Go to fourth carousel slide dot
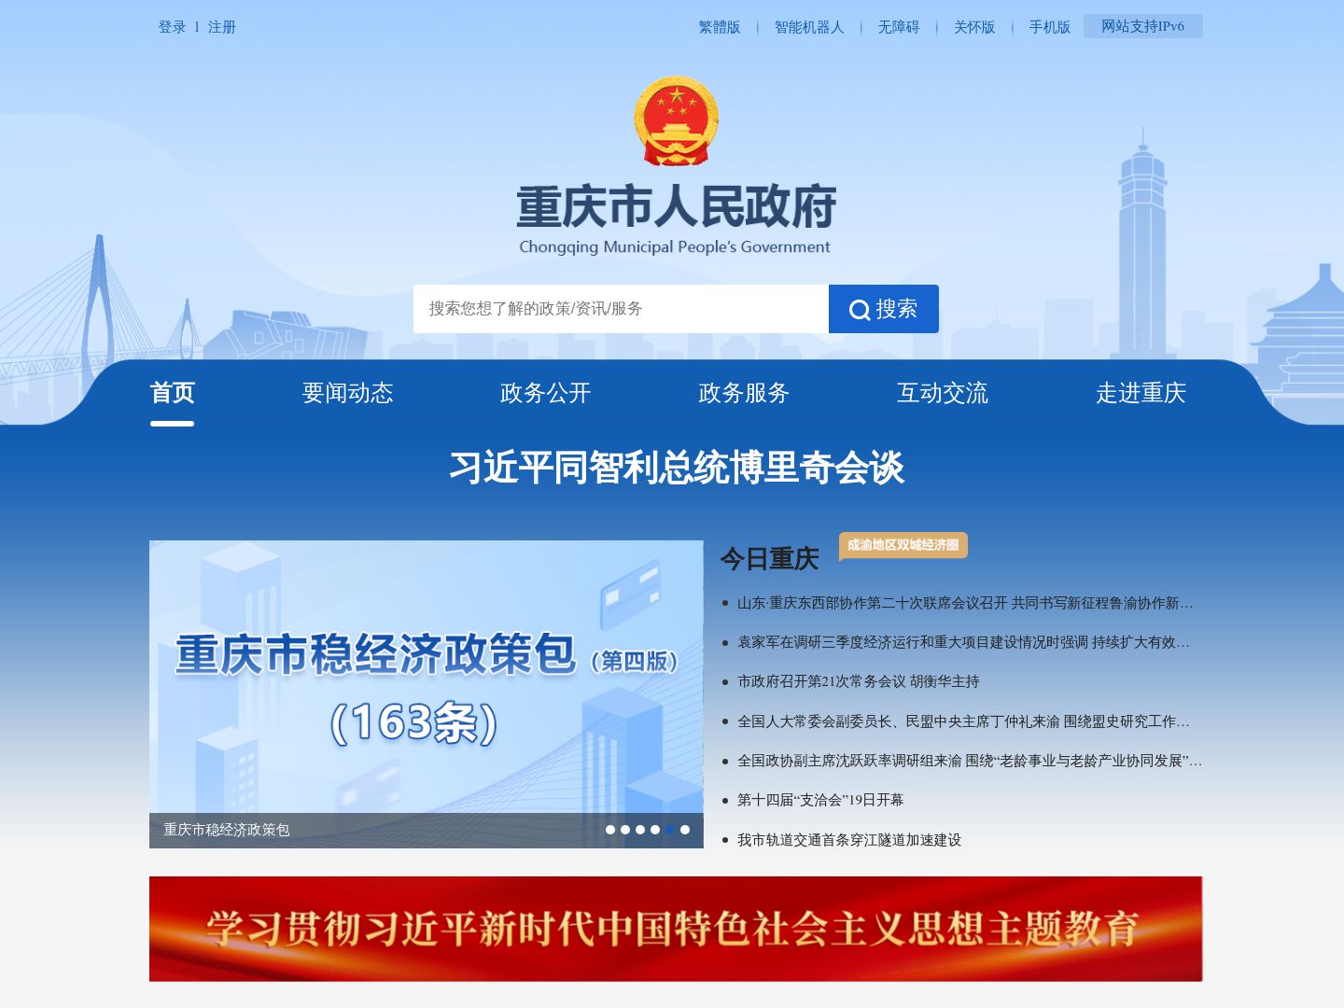This screenshot has width=1344, height=1008. click(655, 830)
